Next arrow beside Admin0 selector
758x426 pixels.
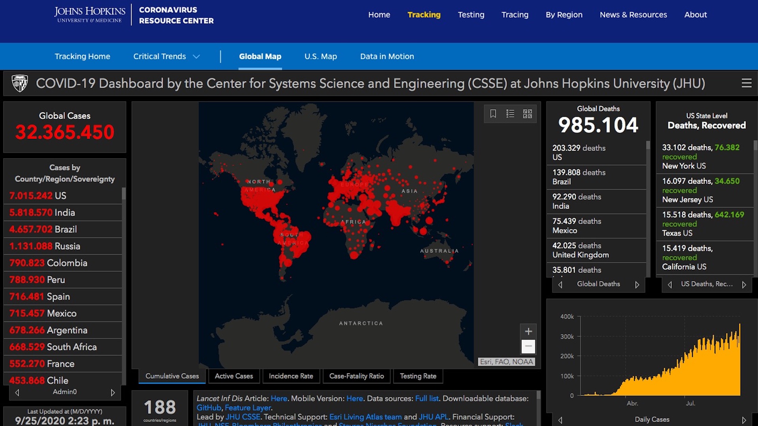[x=113, y=392]
